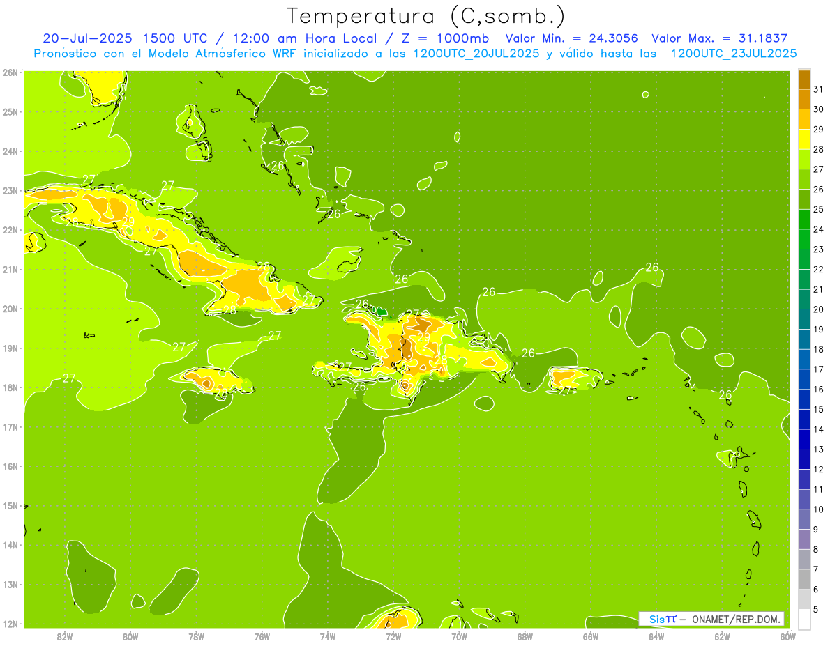This screenshot has height=646, width=837.
Task: Select legend color band between 12 and 13
Action: 804,459
